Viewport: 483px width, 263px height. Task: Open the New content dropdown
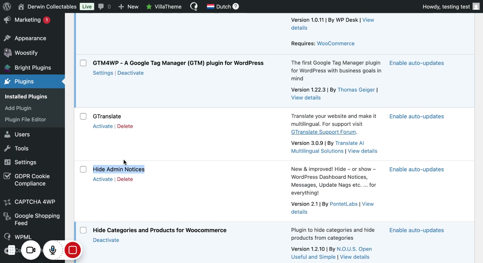(128, 7)
